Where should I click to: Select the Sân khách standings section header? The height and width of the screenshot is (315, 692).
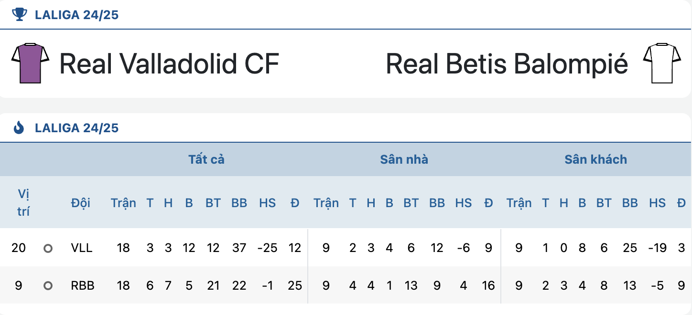click(x=595, y=159)
